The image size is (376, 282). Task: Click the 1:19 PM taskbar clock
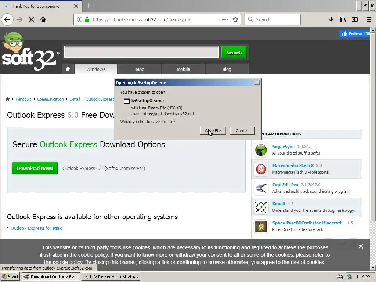point(363,277)
